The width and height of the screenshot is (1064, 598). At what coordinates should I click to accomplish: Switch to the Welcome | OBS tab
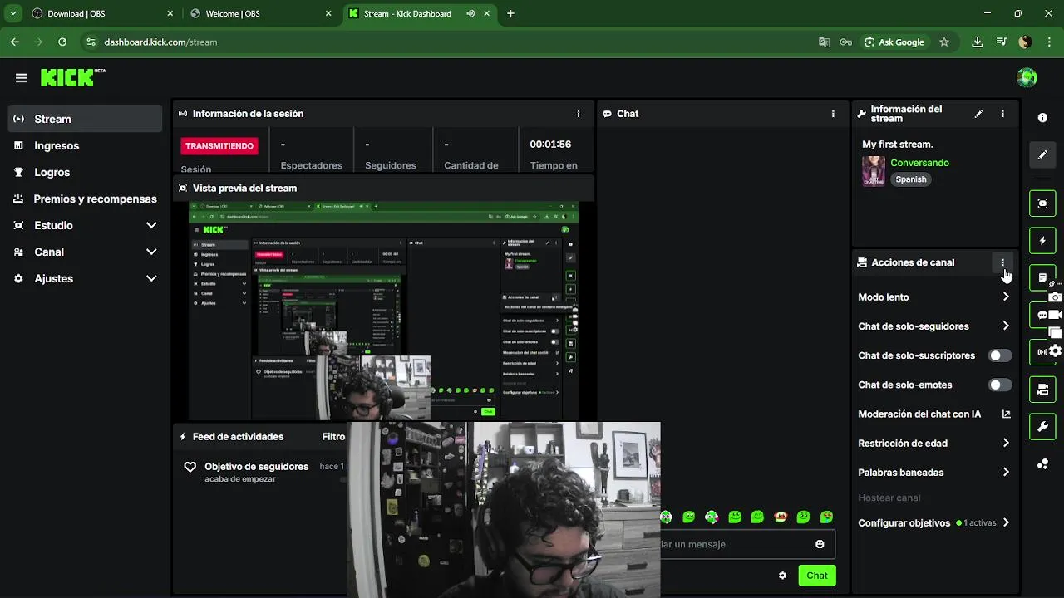259,13
